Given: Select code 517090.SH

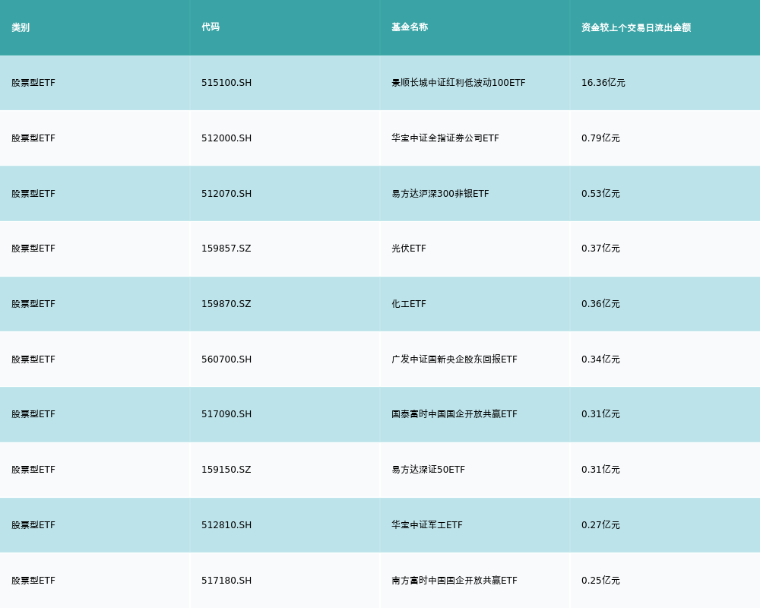Looking at the screenshot, I should click(x=226, y=414).
